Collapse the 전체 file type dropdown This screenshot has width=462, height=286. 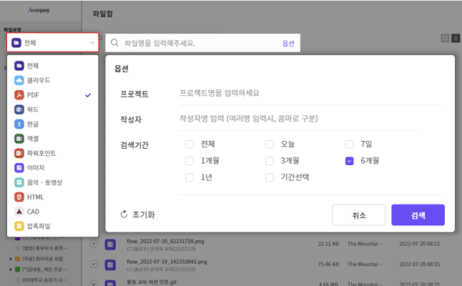[x=53, y=43]
